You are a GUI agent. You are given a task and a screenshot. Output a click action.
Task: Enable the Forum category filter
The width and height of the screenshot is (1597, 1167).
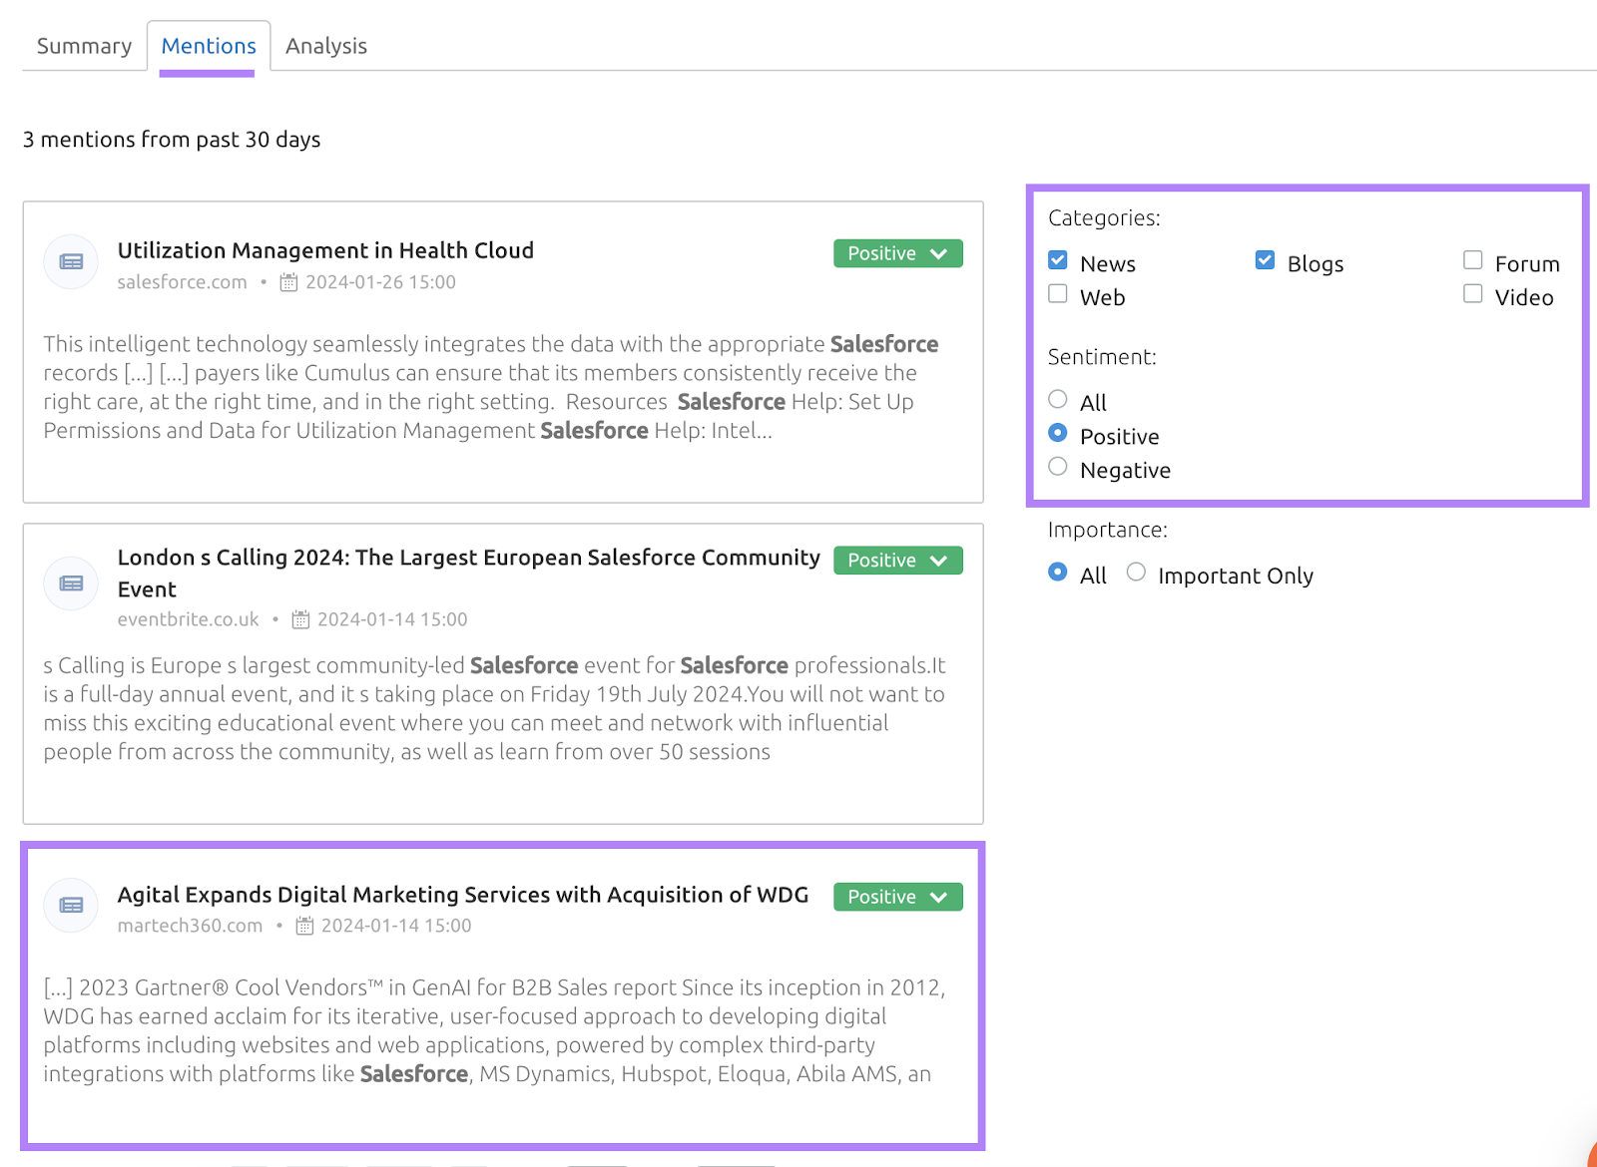click(1472, 260)
